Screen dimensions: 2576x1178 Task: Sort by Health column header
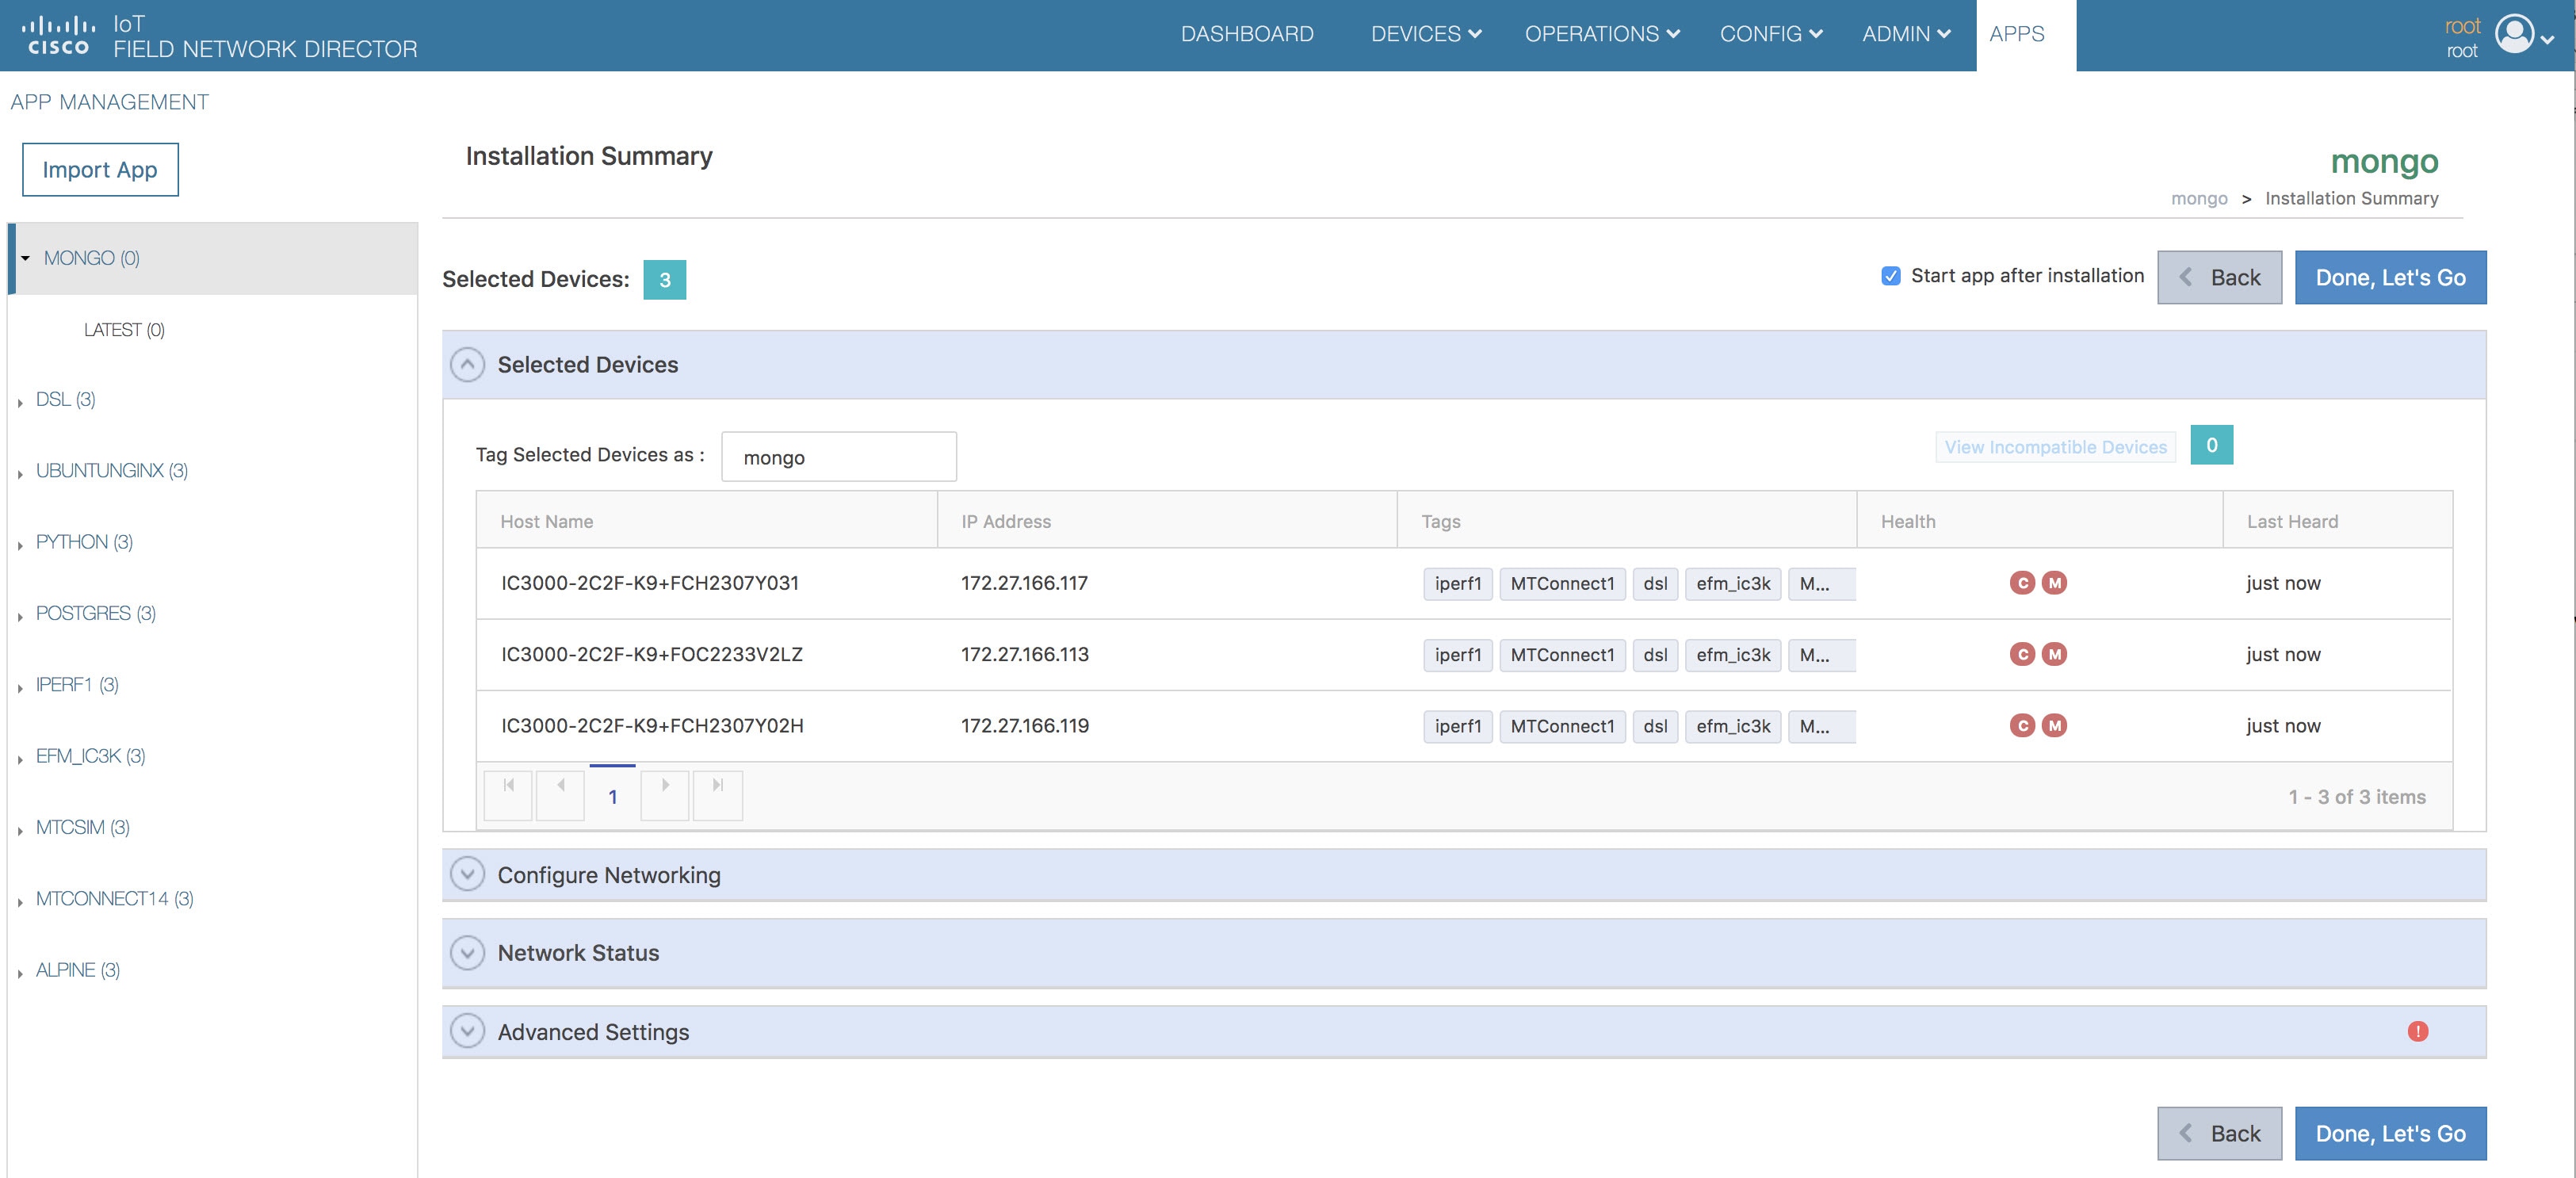(x=2040, y=520)
